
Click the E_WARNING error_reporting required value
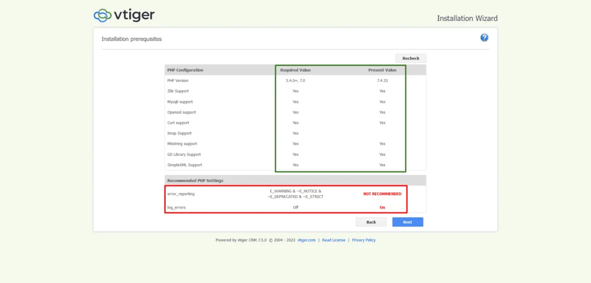click(x=295, y=194)
